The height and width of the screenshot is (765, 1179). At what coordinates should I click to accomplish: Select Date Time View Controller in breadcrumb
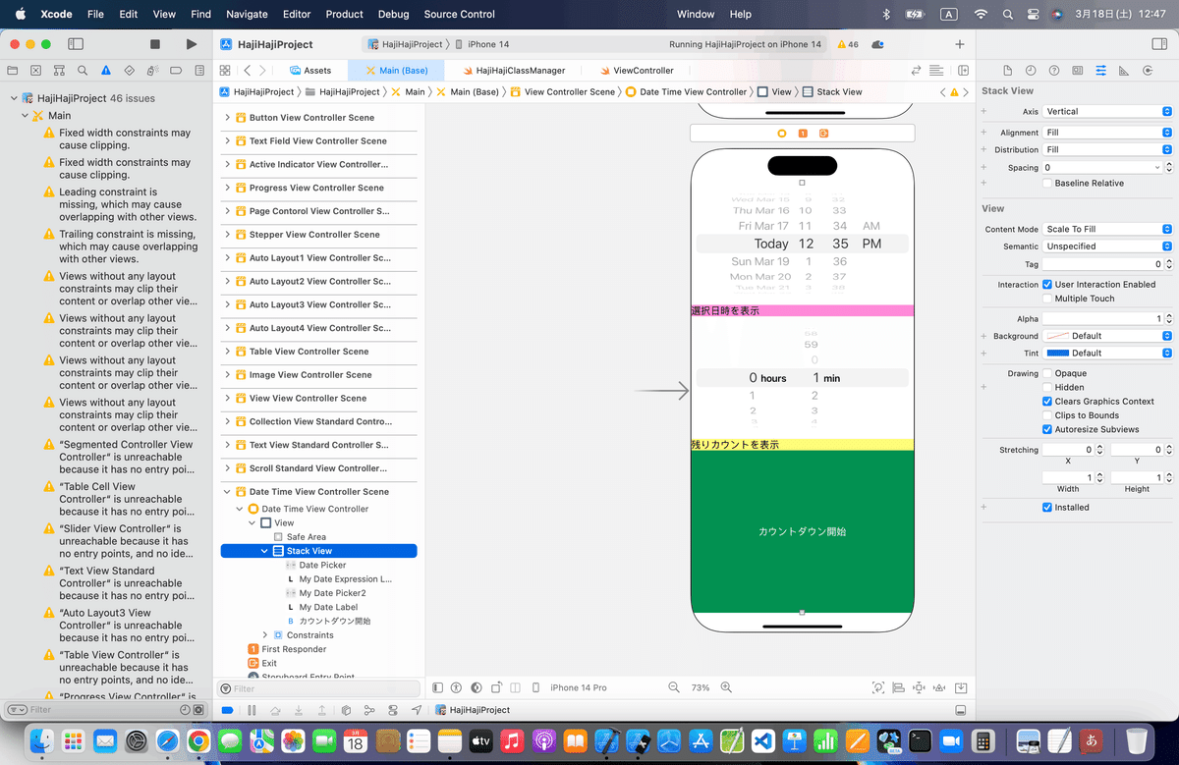[685, 91]
